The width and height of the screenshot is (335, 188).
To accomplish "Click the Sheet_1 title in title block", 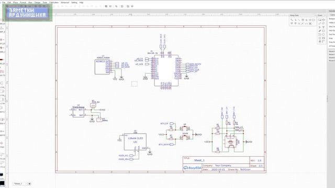I will [199, 160].
